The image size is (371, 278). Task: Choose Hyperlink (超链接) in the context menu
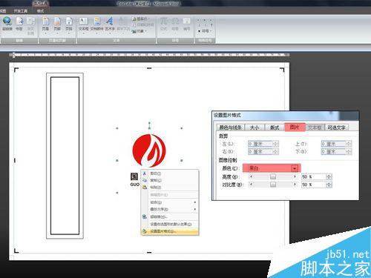(x=170, y=216)
